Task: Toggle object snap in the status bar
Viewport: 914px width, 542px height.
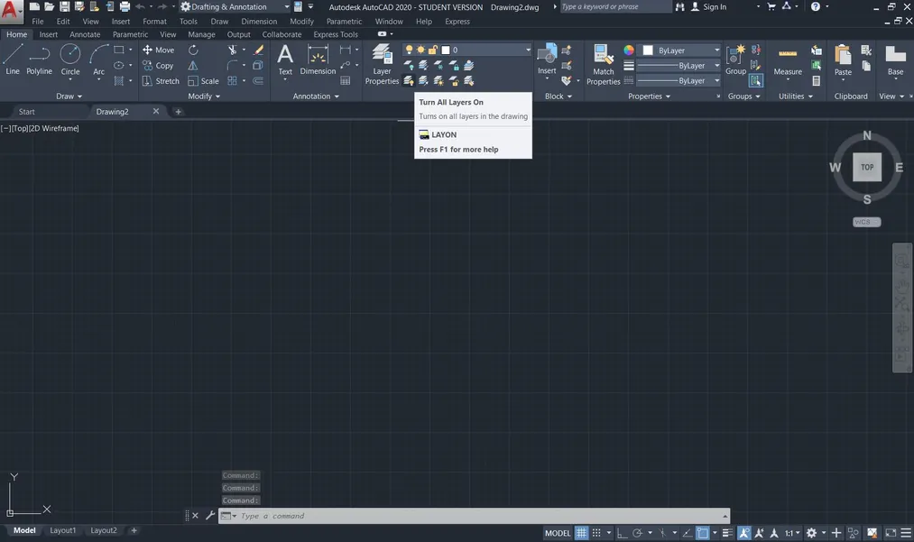Action: 702,532
